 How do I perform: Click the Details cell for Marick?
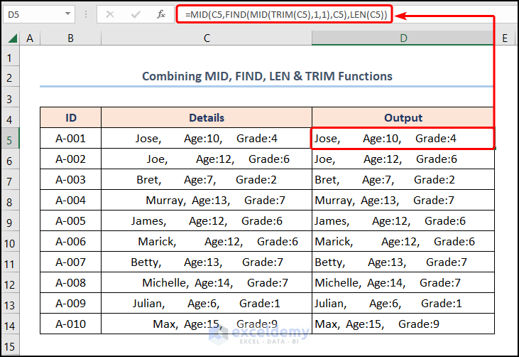click(207, 241)
